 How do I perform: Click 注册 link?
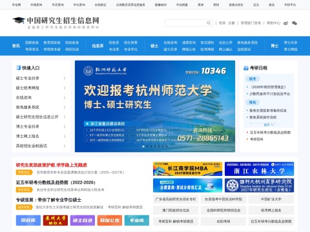231,23
